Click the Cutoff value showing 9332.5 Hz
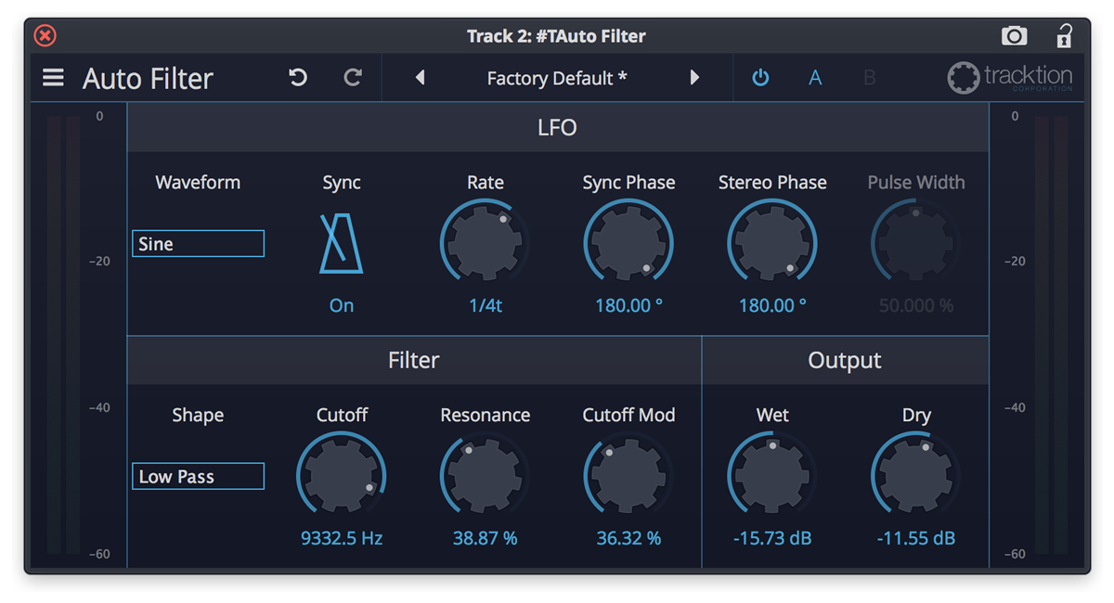1114x603 pixels. pos(341,537)
